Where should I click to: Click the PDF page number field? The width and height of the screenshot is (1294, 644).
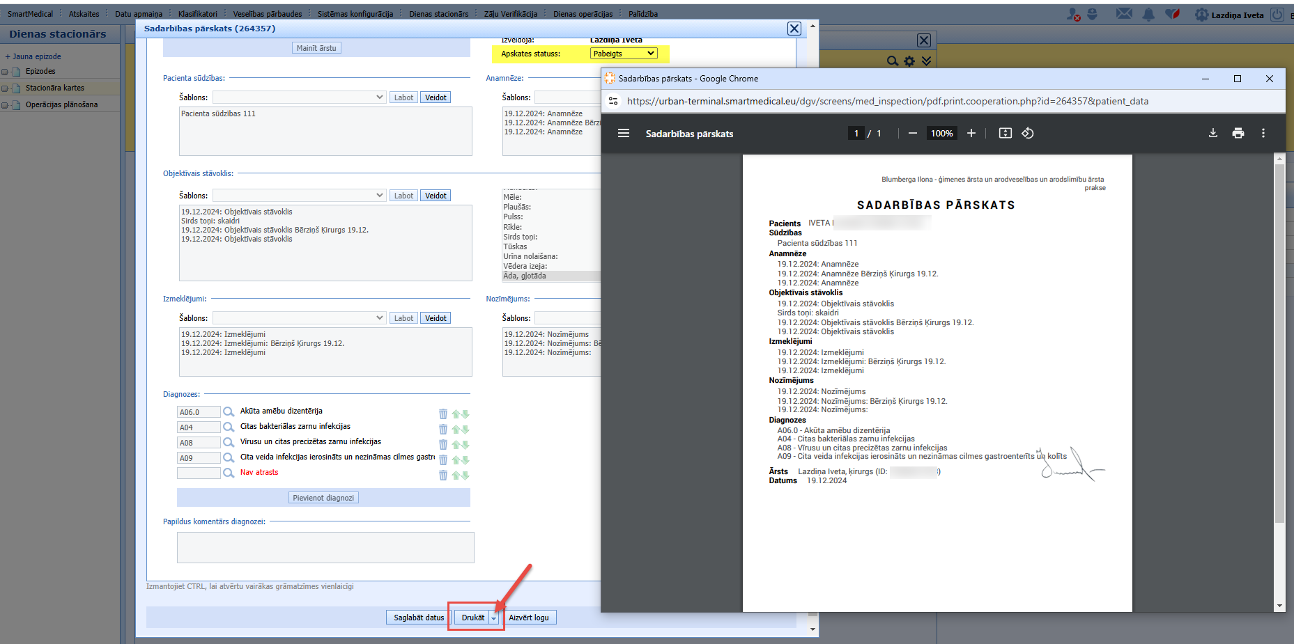point(856,133)
